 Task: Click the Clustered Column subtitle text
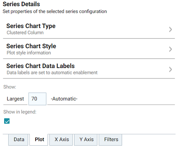25,33
